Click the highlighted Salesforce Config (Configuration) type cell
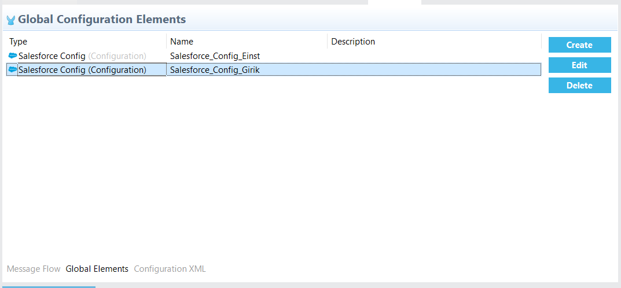Image resolution: width=621 pixels, height=288 pixels. point(86,69)
